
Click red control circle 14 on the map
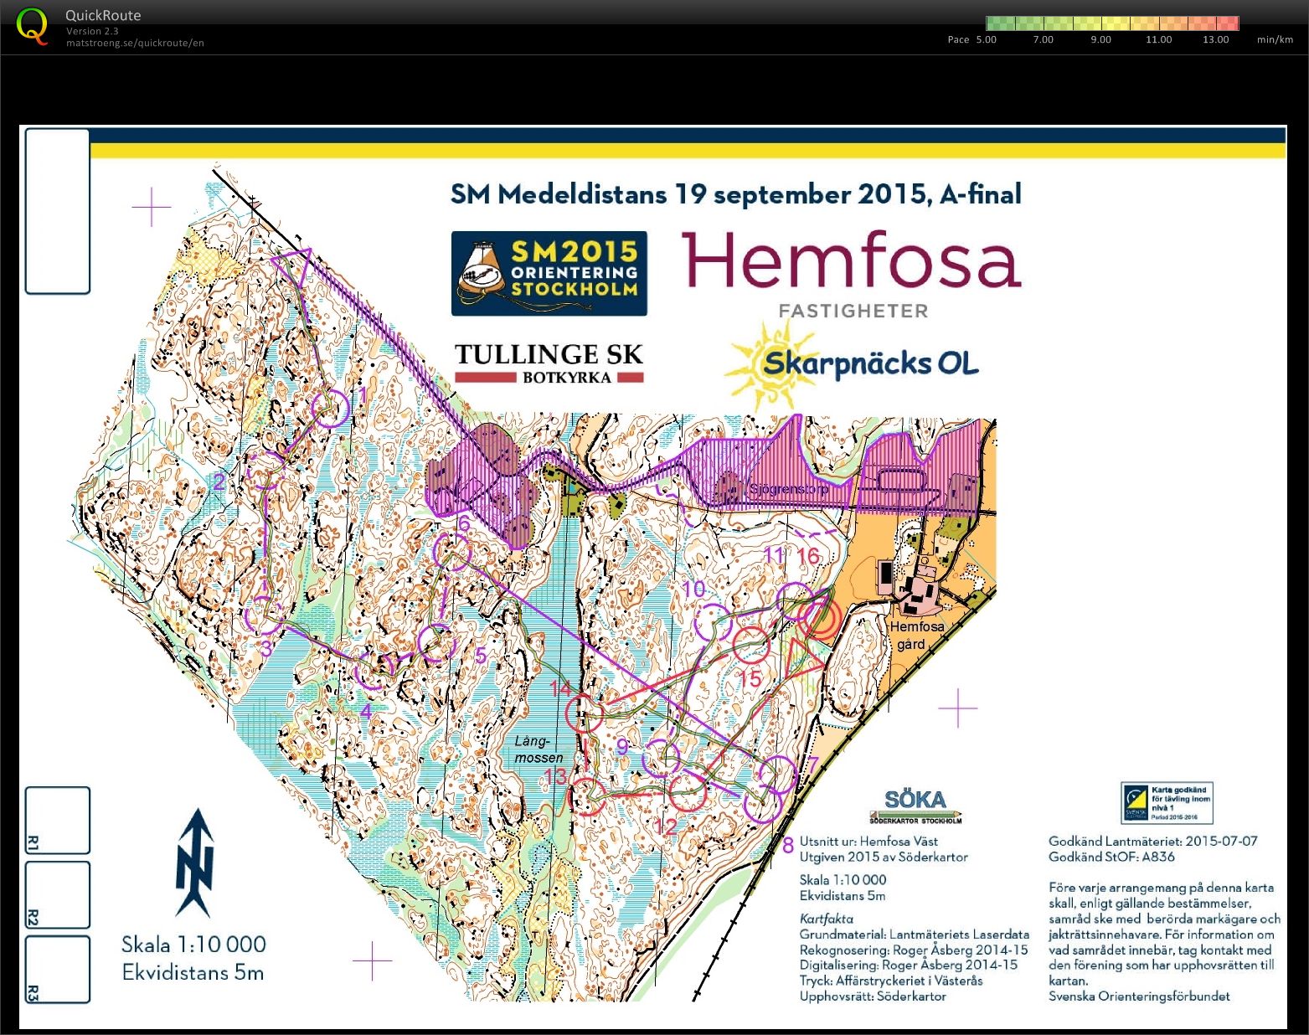[585, 714]
